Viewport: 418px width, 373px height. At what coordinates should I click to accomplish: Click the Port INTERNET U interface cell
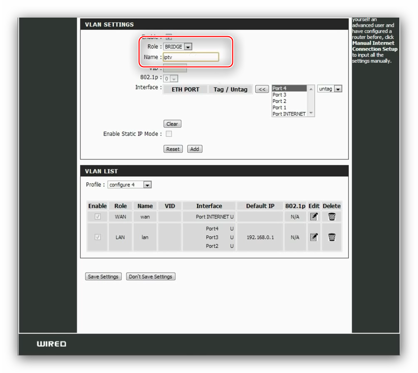(210, 217)
